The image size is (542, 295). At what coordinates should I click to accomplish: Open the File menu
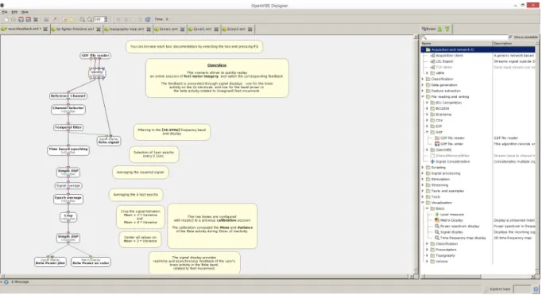tap(5, 12)
